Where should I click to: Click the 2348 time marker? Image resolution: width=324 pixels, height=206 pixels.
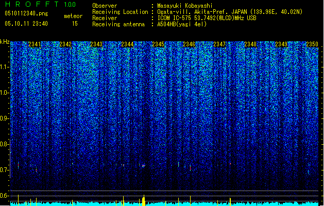(250, 44)
